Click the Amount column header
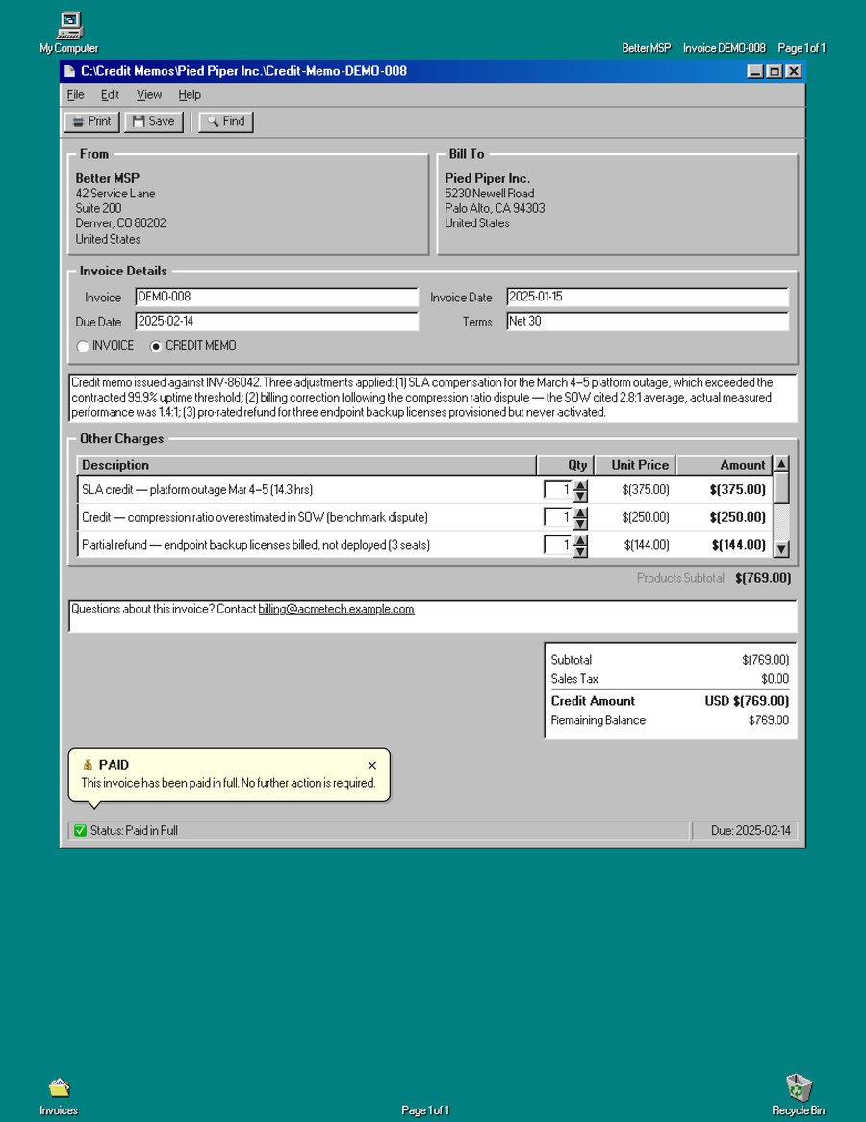866x1122 pixels. (x=725, y=465)
